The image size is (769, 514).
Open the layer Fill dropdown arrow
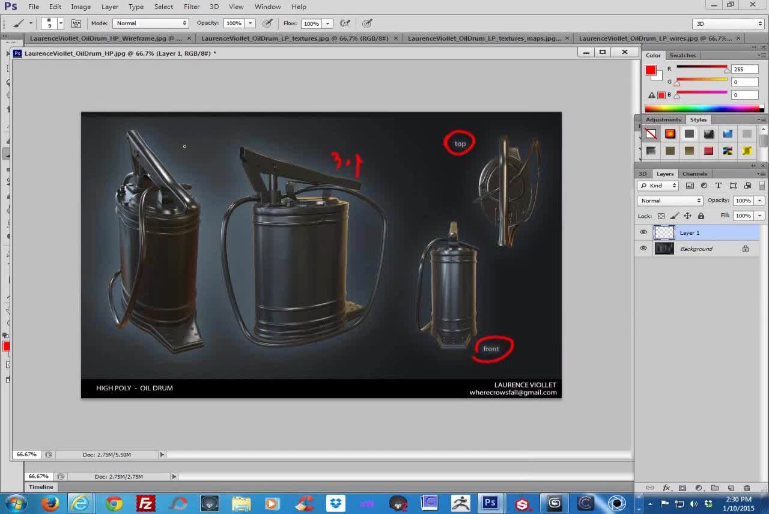coord(759,216)
